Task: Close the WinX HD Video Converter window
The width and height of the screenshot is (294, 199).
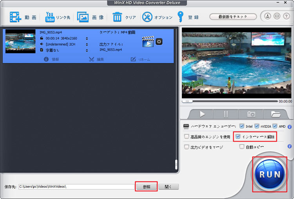Action: click(285, 2)
